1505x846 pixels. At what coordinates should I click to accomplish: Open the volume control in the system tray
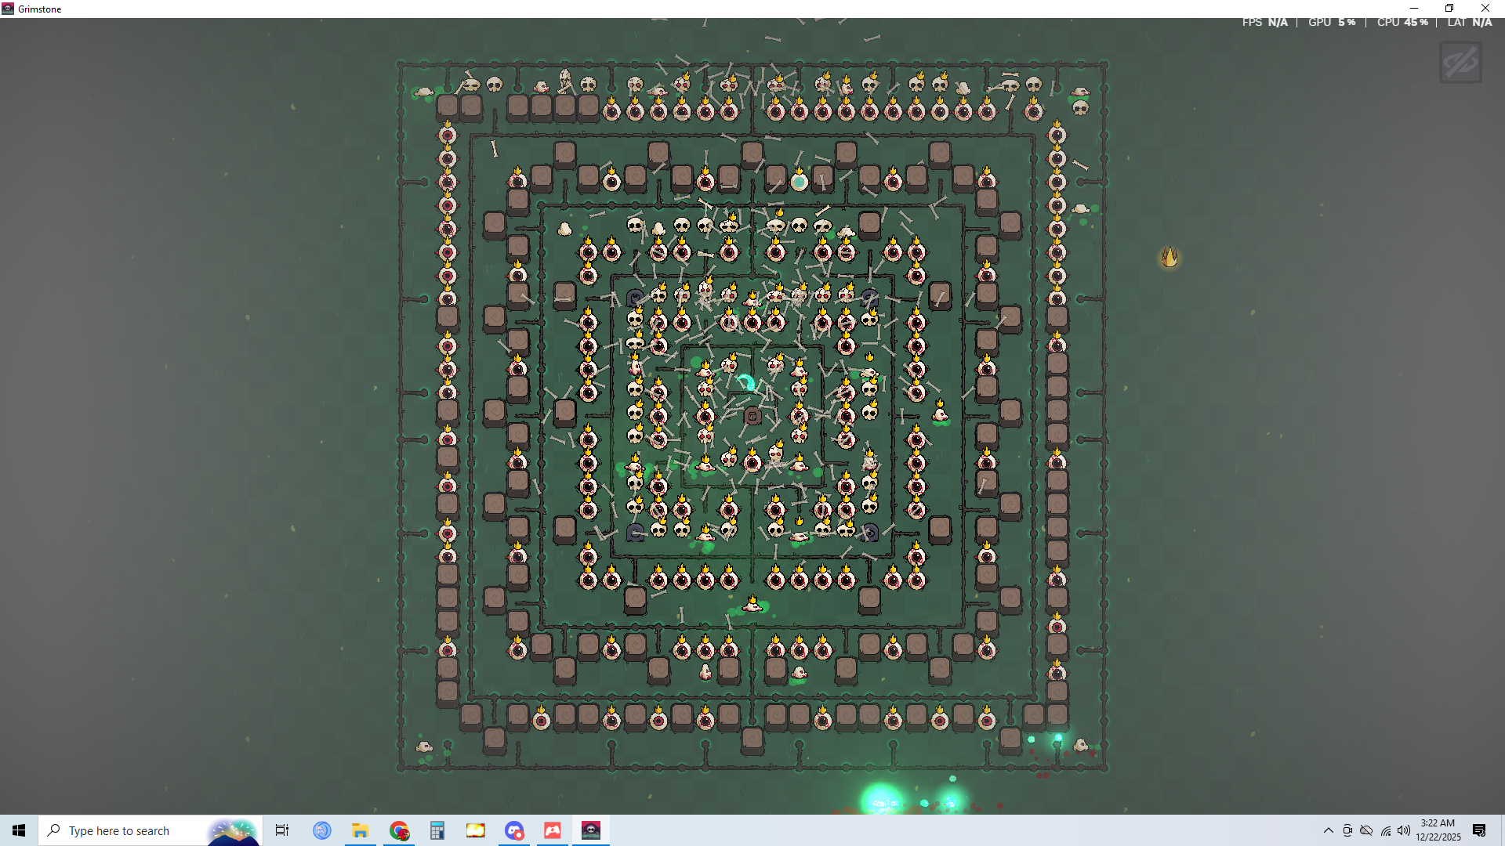[x=1403, y=830]
